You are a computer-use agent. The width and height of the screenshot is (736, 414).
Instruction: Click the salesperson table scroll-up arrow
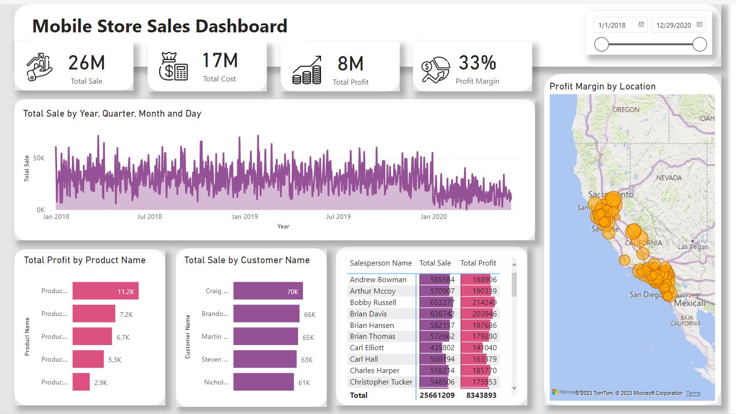click(514, 265)
